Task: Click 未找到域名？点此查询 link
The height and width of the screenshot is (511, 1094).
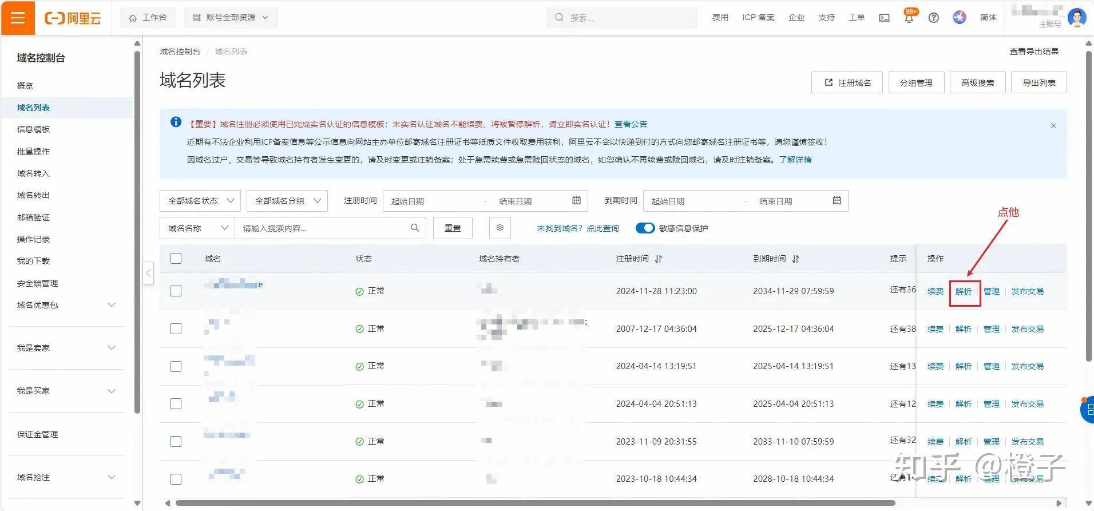Action: click(x=578, y=228)
